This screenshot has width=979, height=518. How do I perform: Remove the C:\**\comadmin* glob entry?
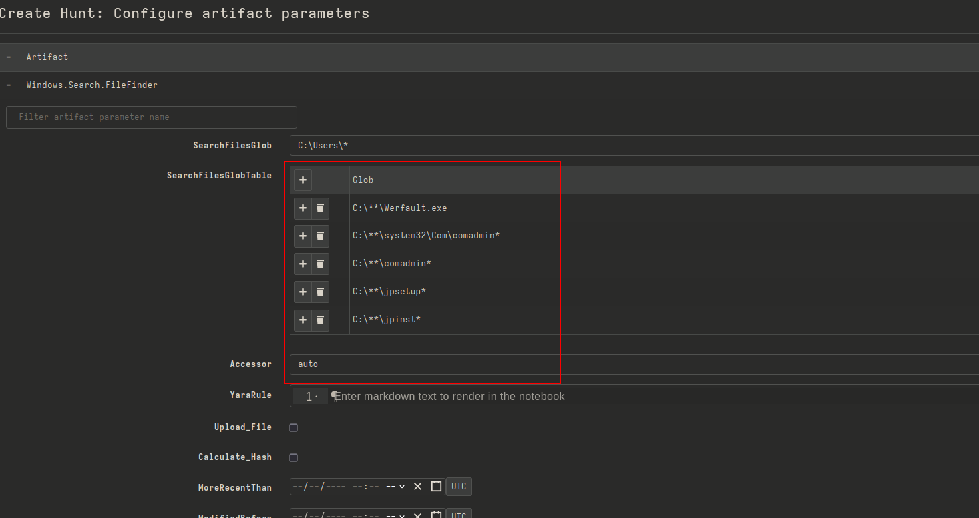pos(320,264)
